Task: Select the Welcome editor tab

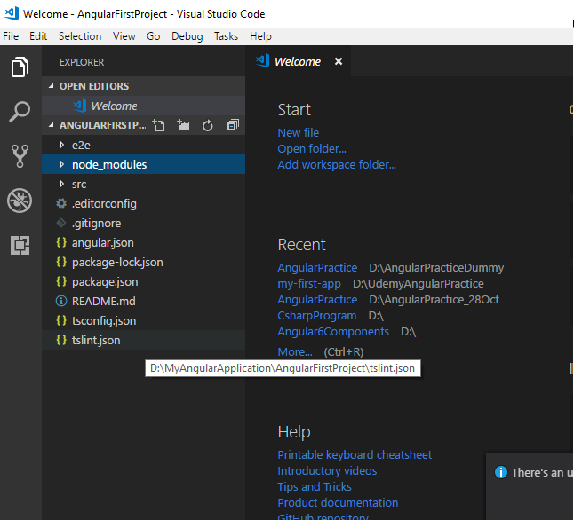Action: [298, 61]
